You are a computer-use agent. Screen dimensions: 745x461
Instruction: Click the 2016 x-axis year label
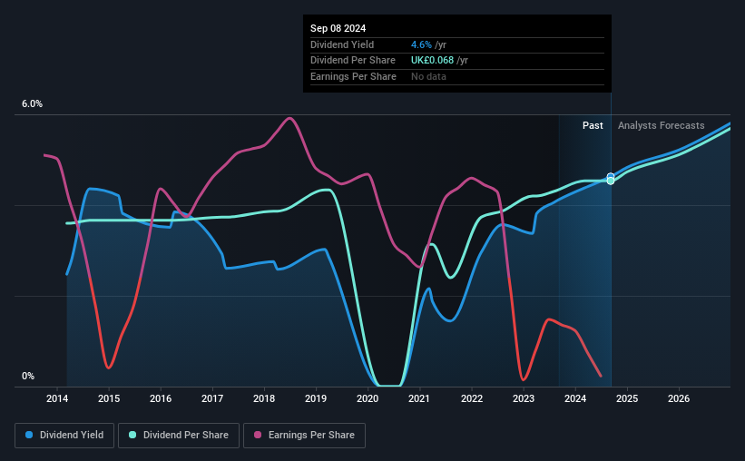[x=161, y=398]
